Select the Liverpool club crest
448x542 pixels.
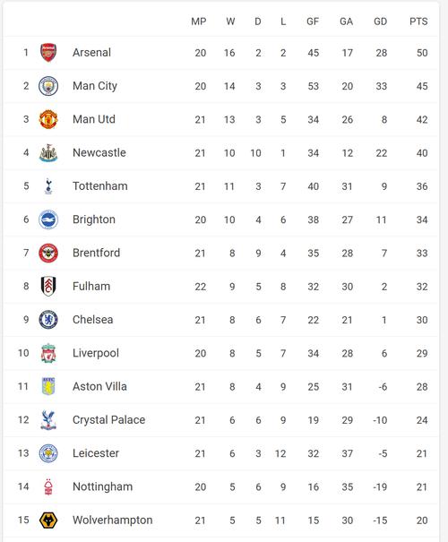pyautogui.click(x=48, y=353)
